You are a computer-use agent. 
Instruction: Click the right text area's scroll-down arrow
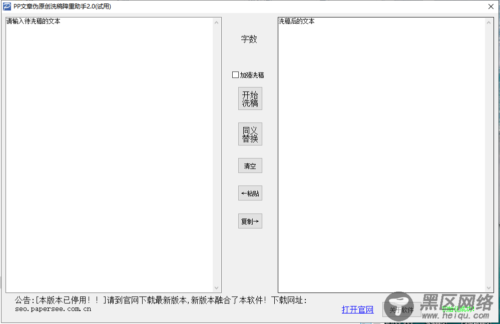(489, 287)
